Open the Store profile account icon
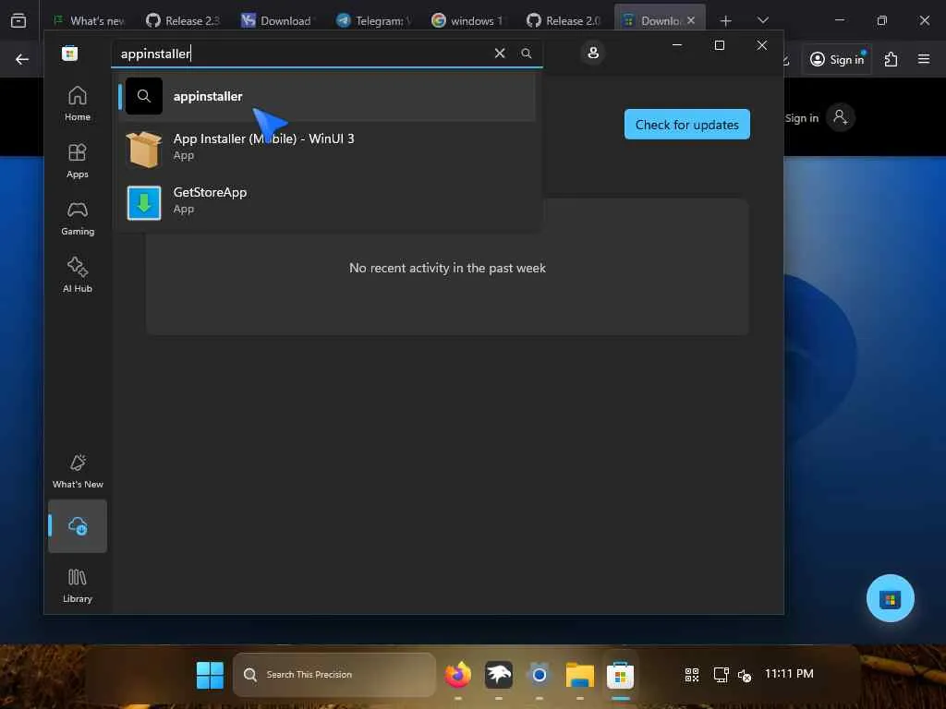Viewport: 946px width, 709px height. (593, 53)
